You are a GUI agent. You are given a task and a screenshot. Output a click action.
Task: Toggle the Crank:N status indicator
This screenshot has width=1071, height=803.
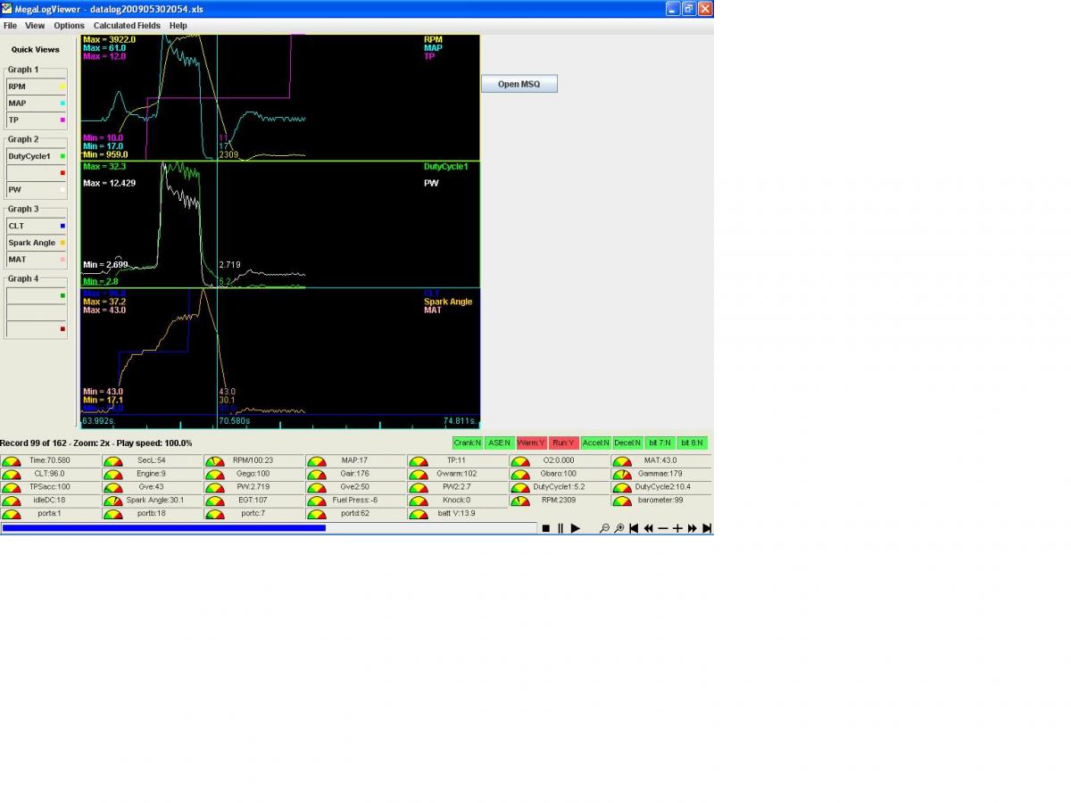coord(467,443)
